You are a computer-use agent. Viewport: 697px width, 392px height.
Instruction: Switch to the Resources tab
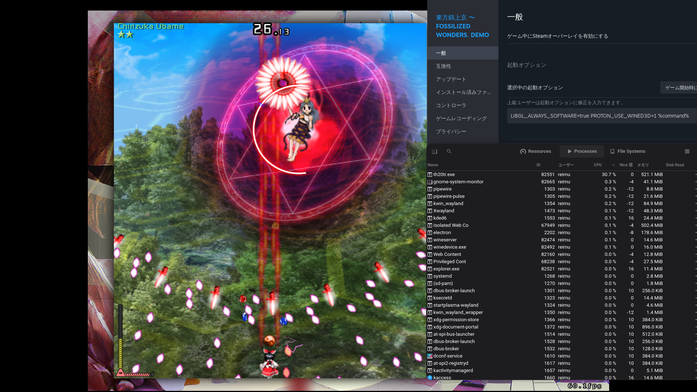pyautogui.click(x=535, y=151)
